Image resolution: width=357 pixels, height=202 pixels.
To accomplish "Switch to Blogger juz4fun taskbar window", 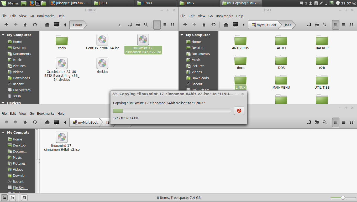I will 71,3.
